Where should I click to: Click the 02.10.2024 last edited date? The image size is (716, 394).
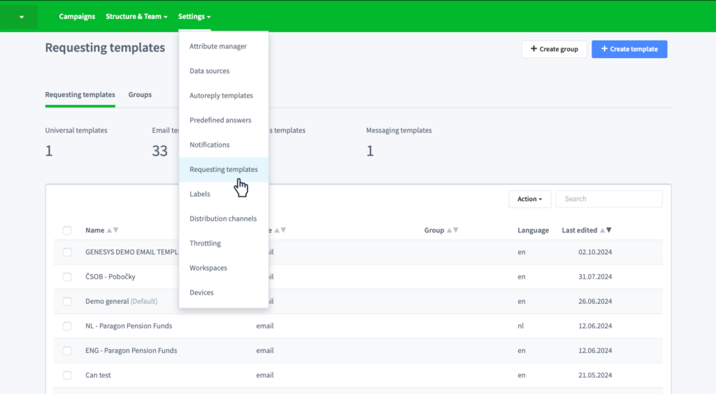595,252
